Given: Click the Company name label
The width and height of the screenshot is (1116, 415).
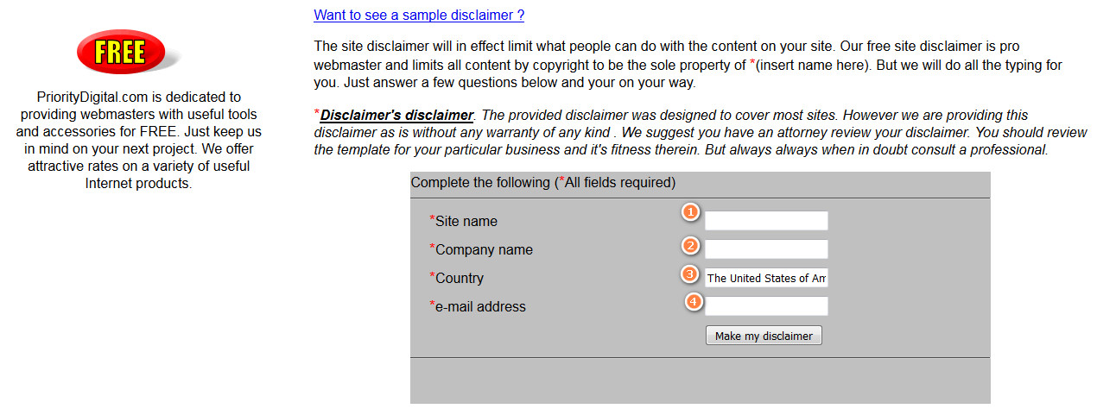Looking at the screenshot, I should (x=484, y=250).
